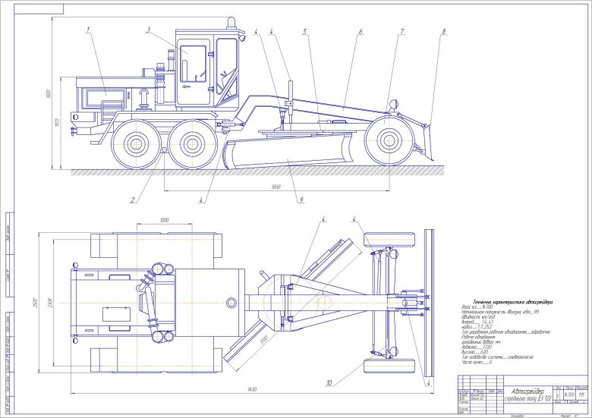
Task: Click the front wheel in the side view
Action: click(x=390, y=140)
